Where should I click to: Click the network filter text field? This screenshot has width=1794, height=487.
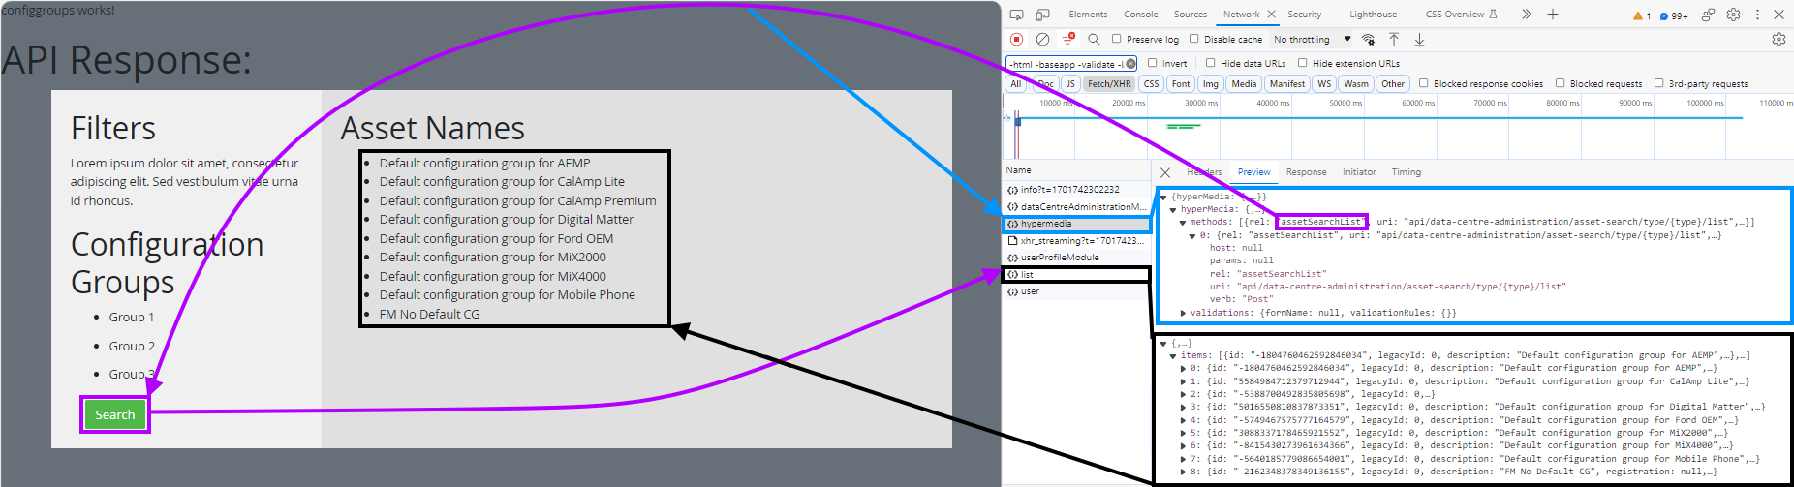(1064, 64)
